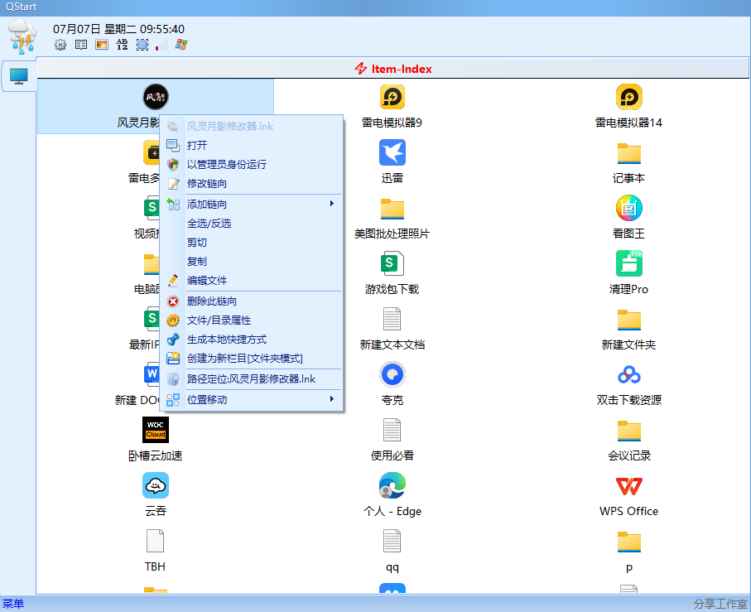Click the dashed selection square icon
Screen dimensions: 751x612
point(142,45)
